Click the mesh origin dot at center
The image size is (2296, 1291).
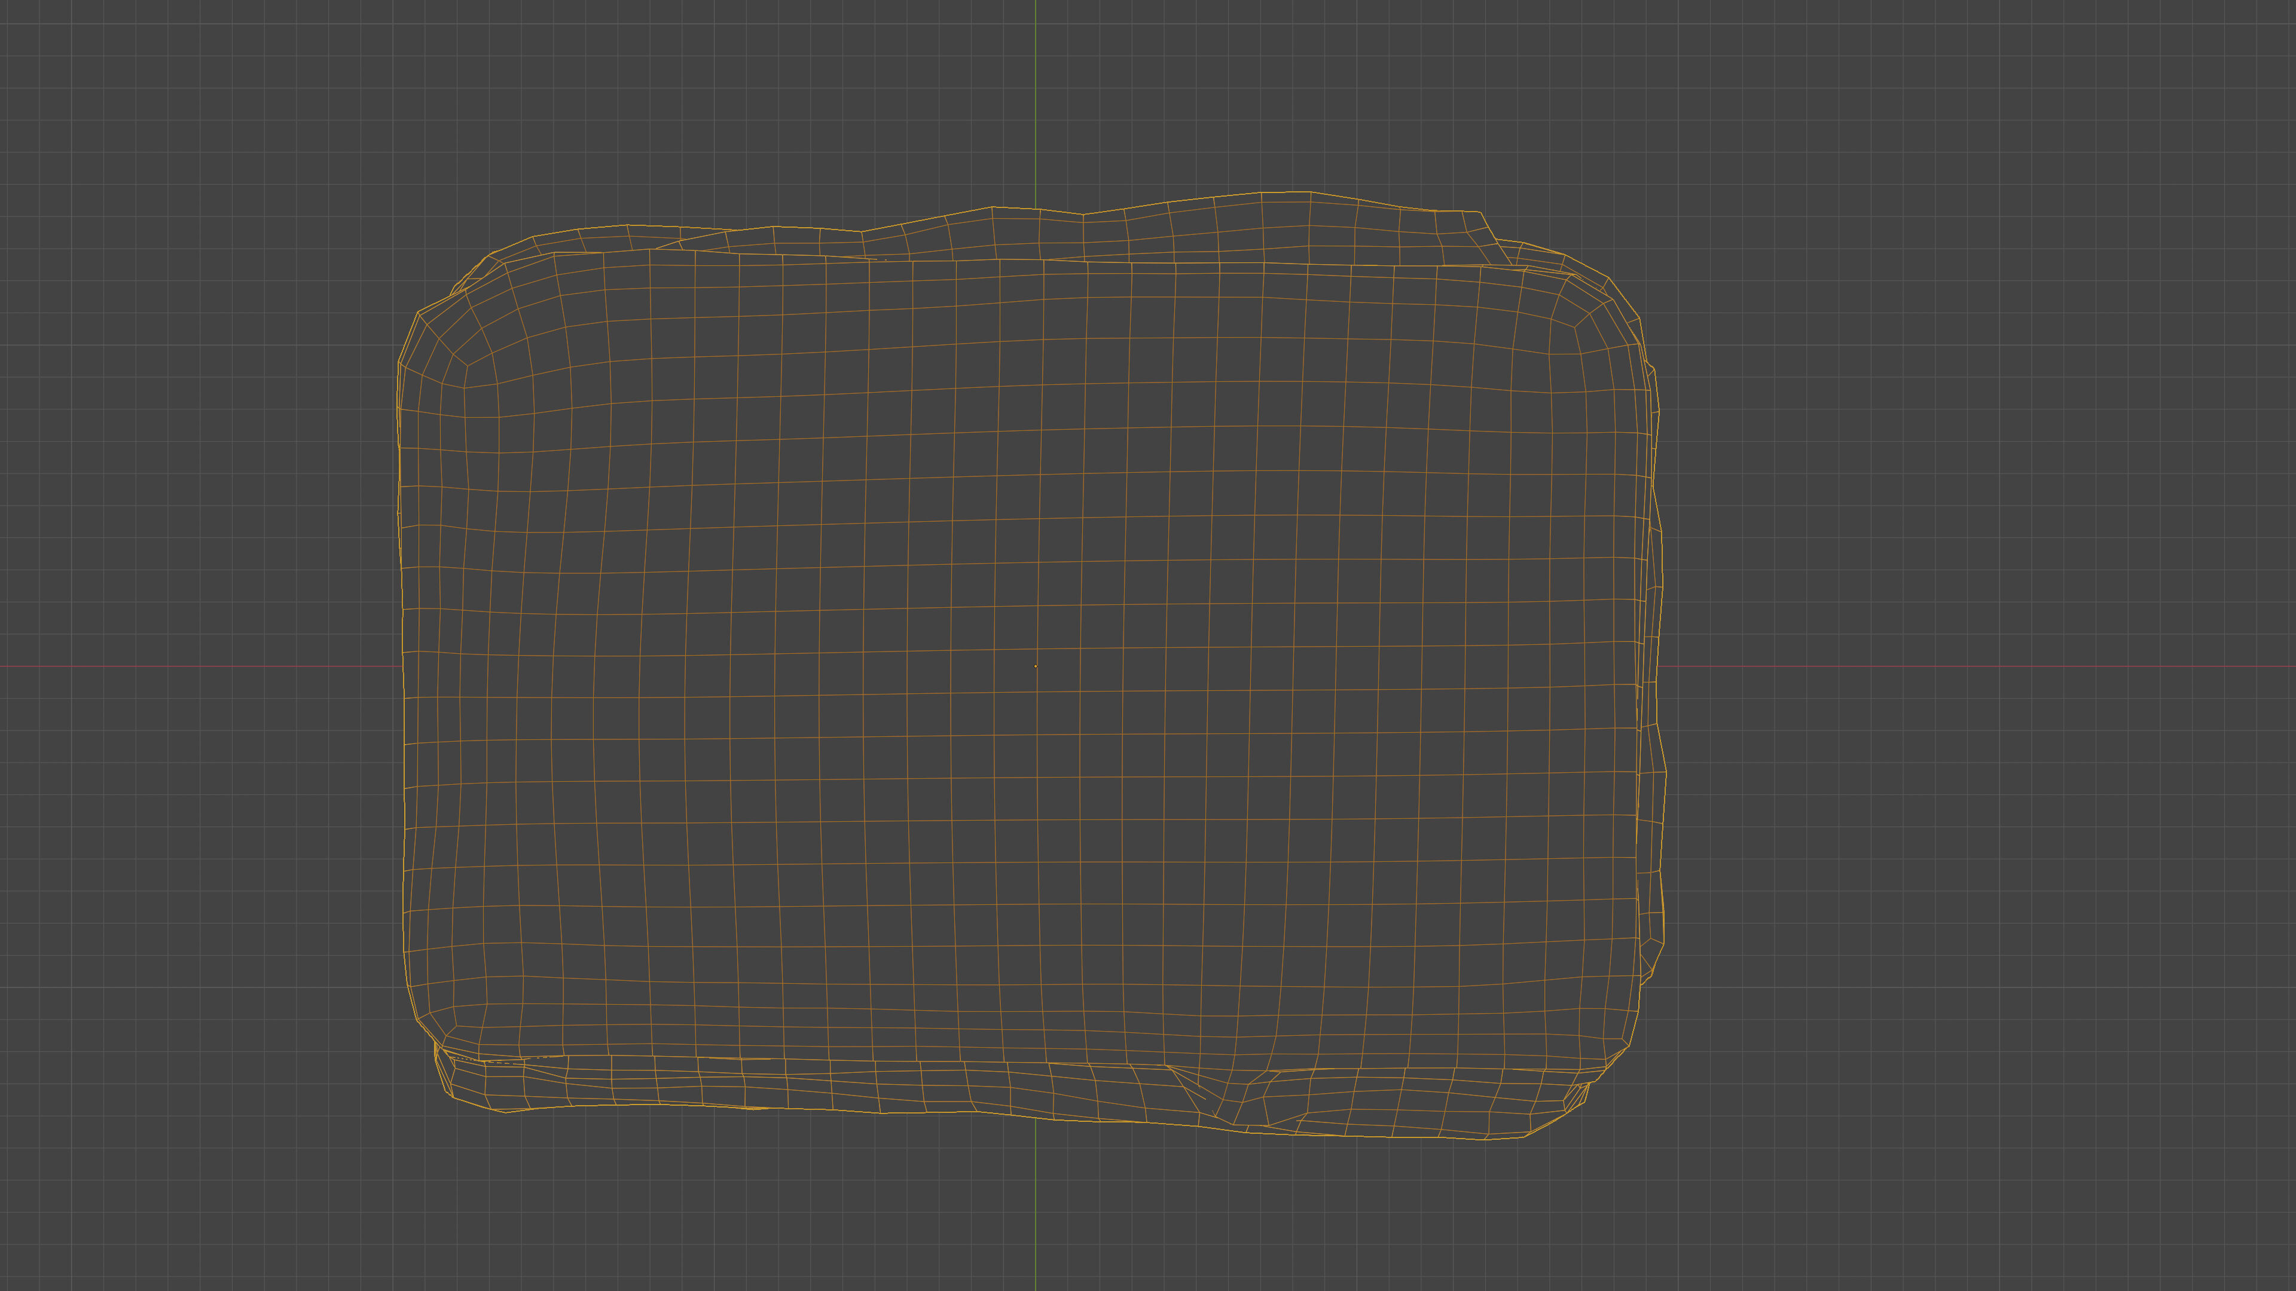(x=1035, y=666)
